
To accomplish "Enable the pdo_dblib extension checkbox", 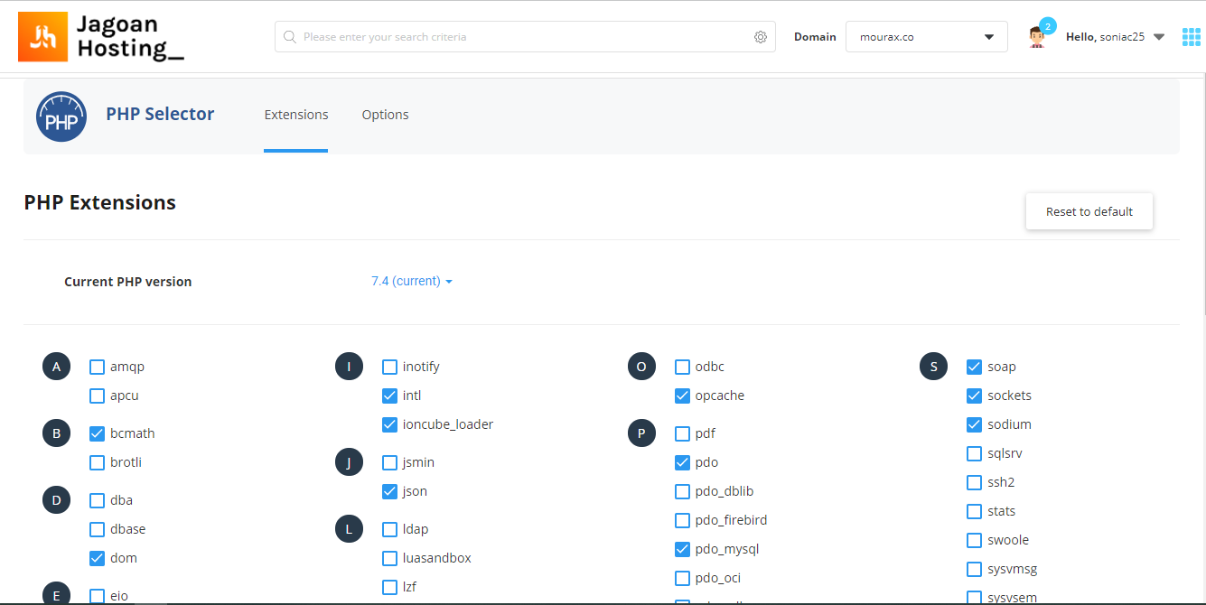I will 682,491.
